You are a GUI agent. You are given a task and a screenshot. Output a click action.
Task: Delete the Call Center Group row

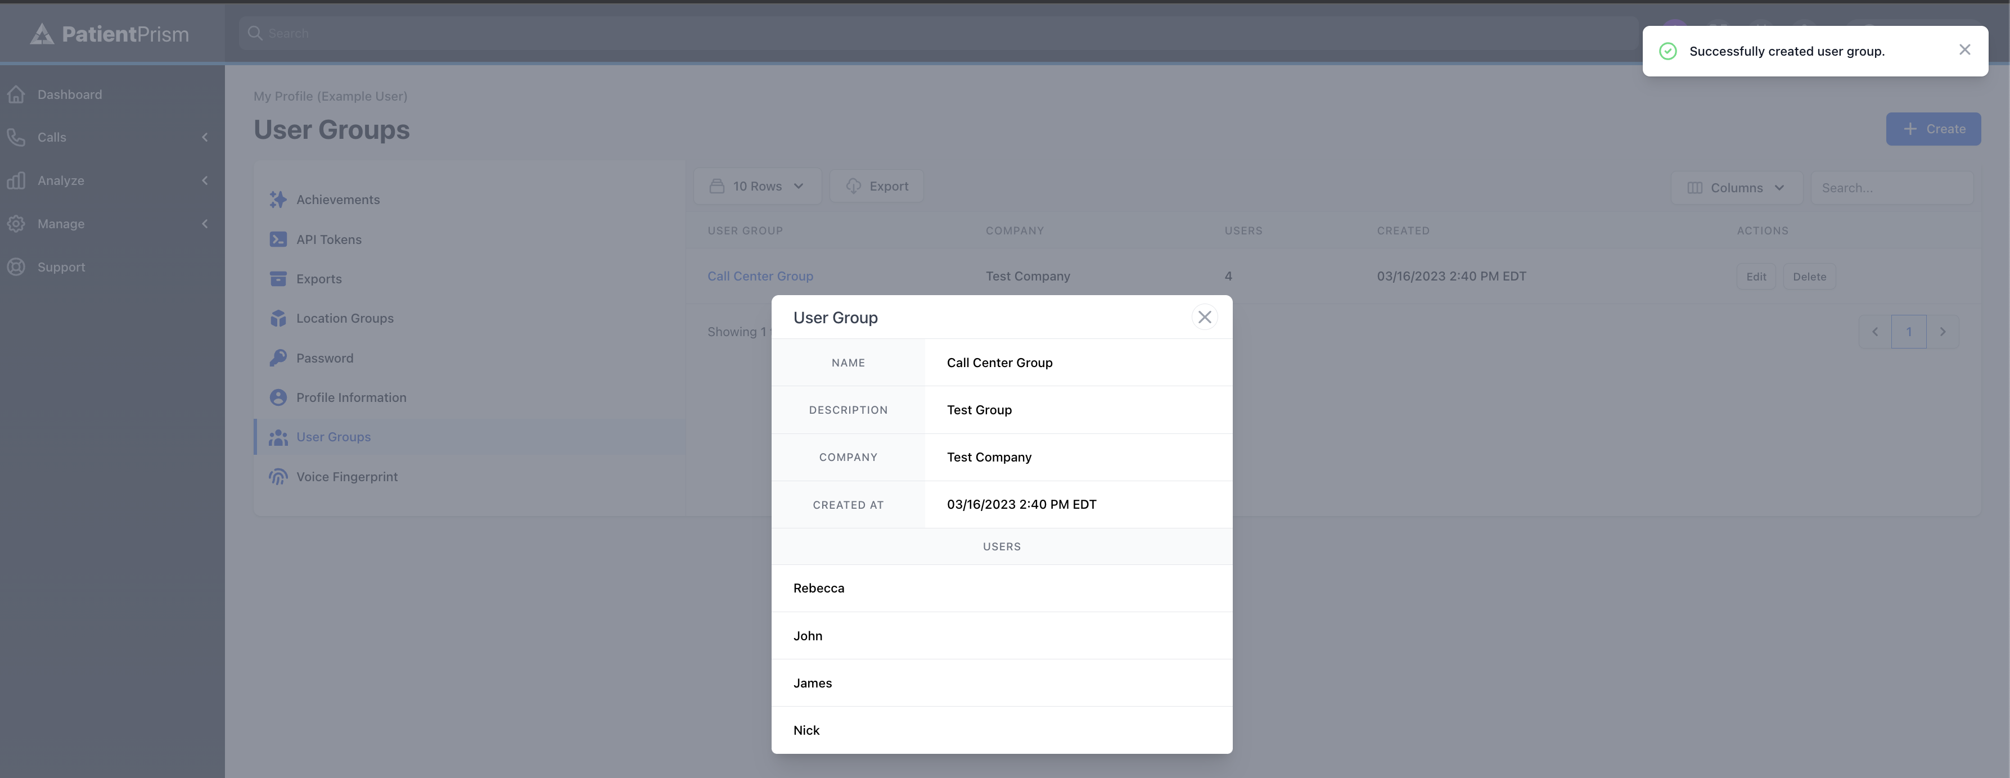click(x=1809, y=277)
